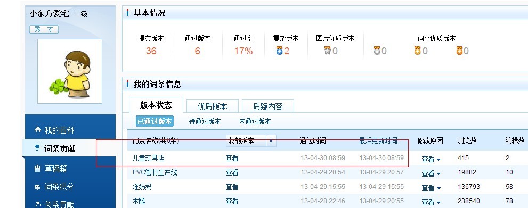The width and height of the screenshot is (528, 208).
Task: Click the 最后更新时间 column header
Action: 378,140
